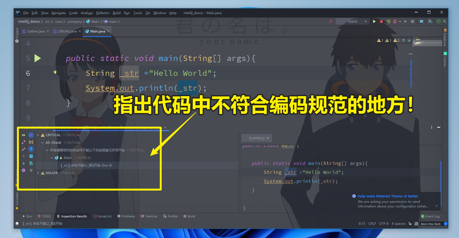Switch to the Gather.java tab
Screen dimensions: 459x238
point(36,31)
